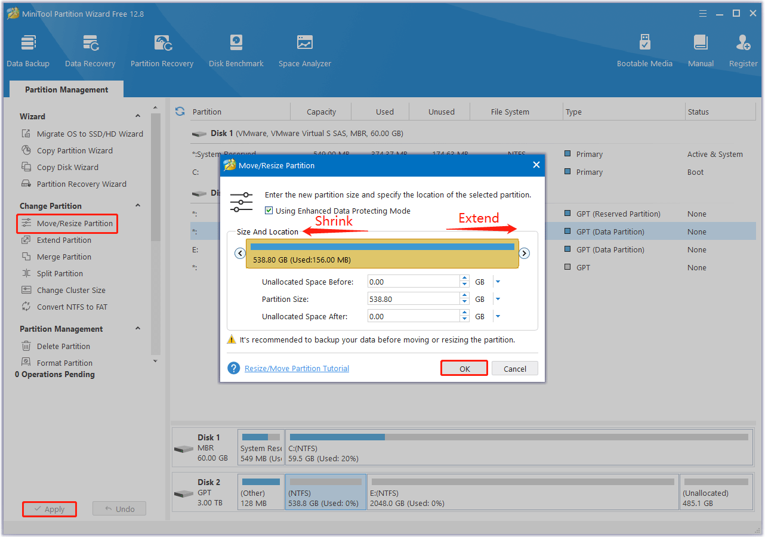This screenshot has height=537, width=765.
Task: Select C:(NTFS) block in Disk 1 map
Action: click(x=519, y=447)
